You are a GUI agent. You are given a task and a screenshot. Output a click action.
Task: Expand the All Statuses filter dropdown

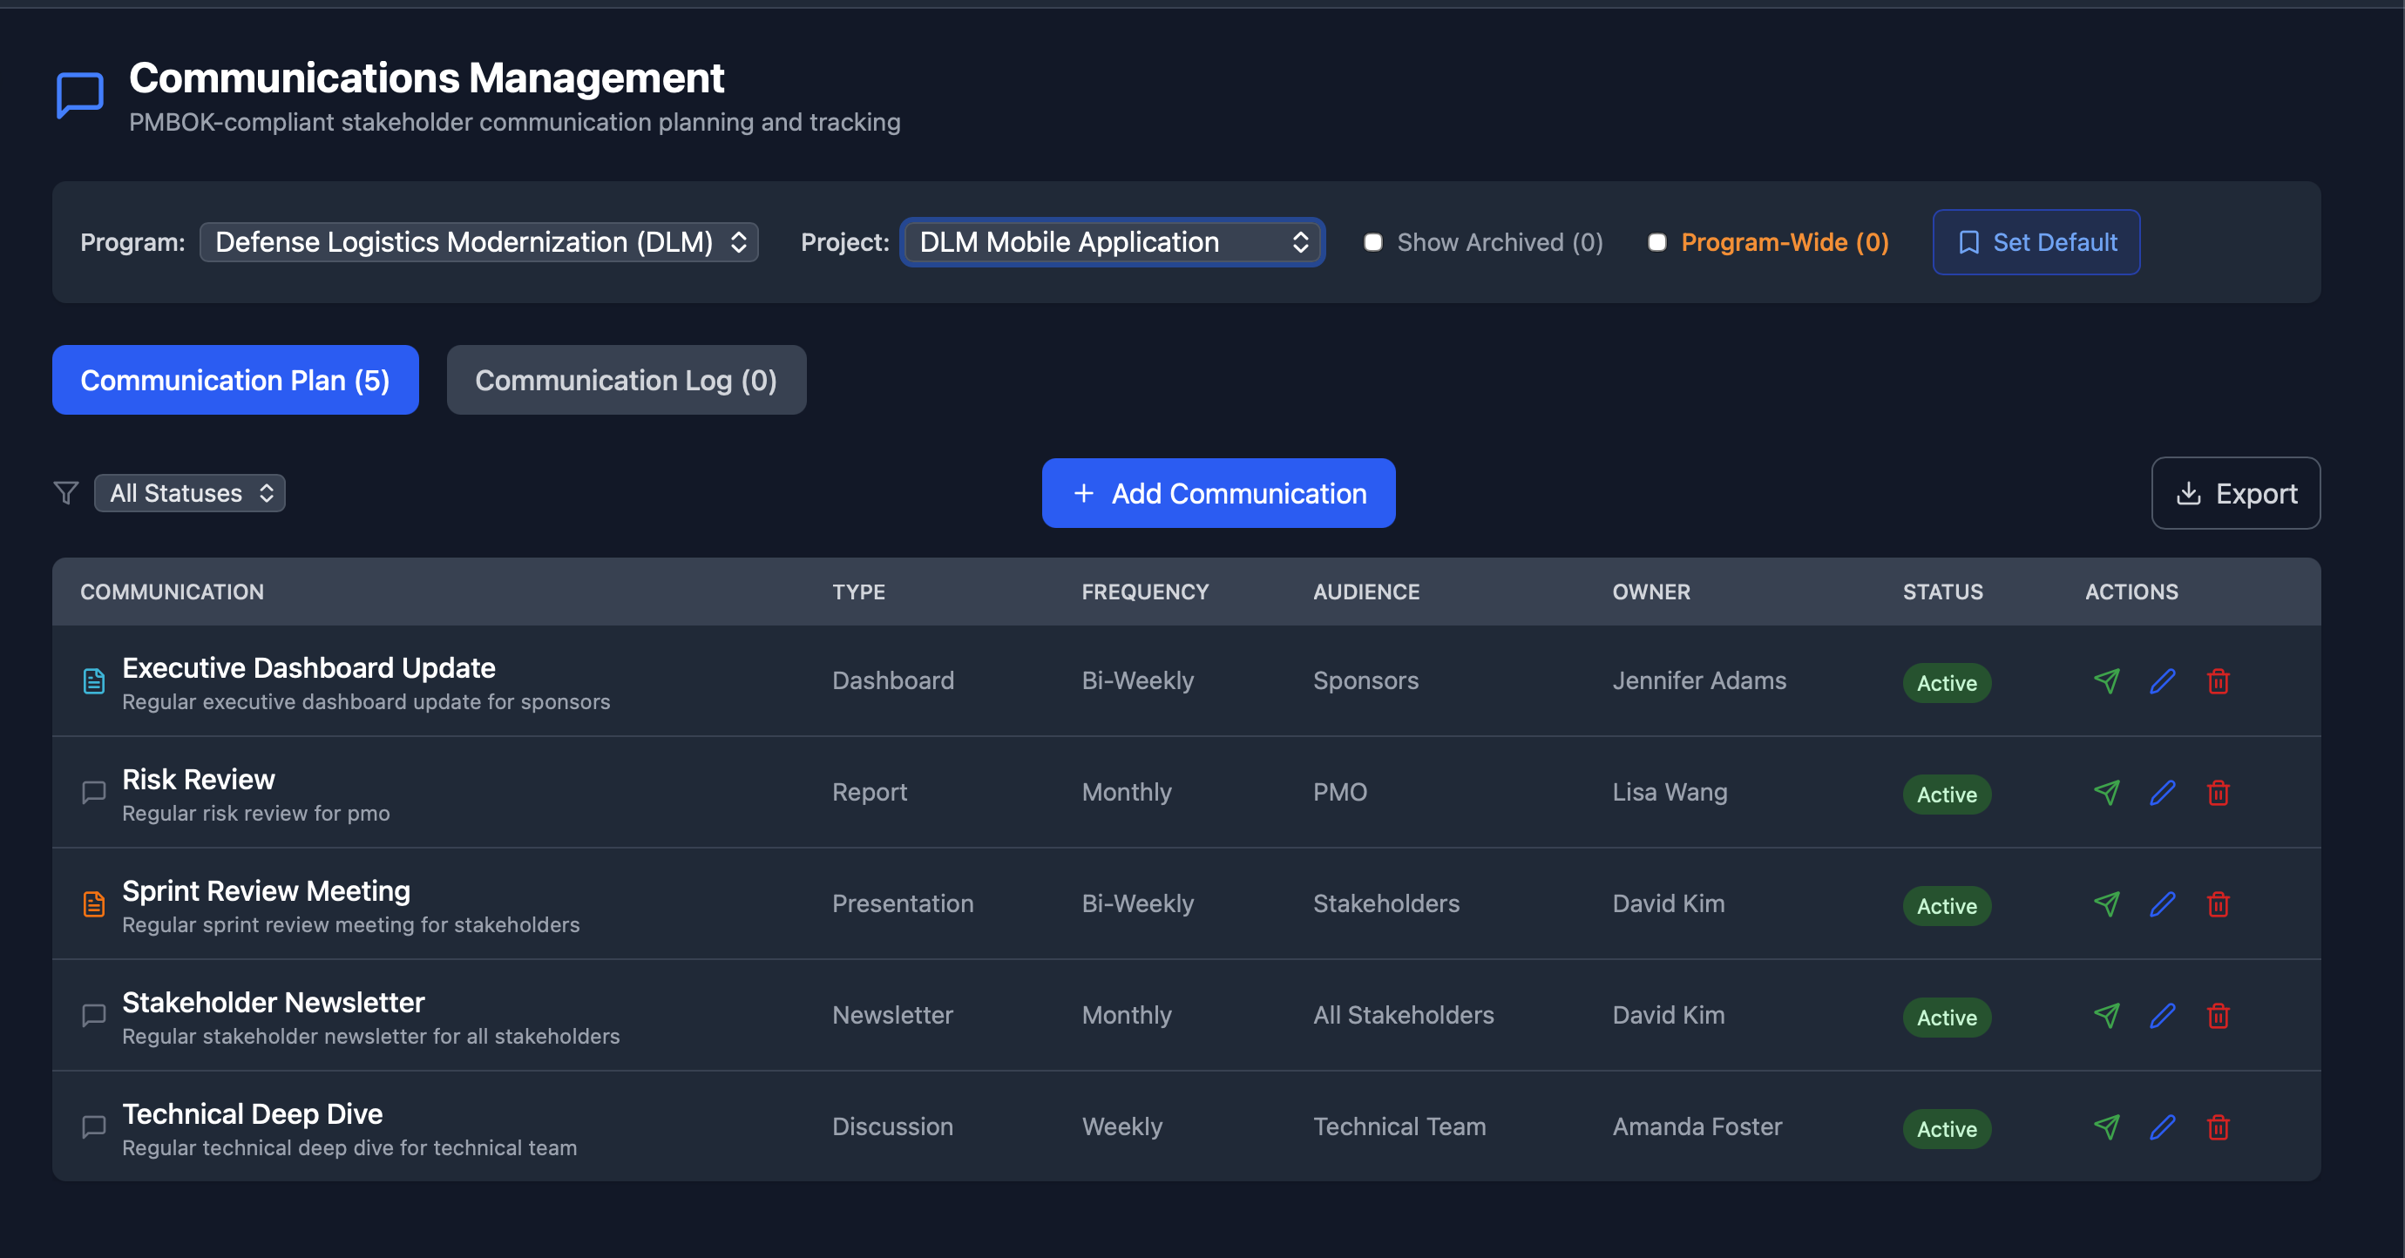click(190, 493)
